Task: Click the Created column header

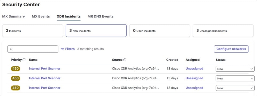Action: click(x=172, y=60)
